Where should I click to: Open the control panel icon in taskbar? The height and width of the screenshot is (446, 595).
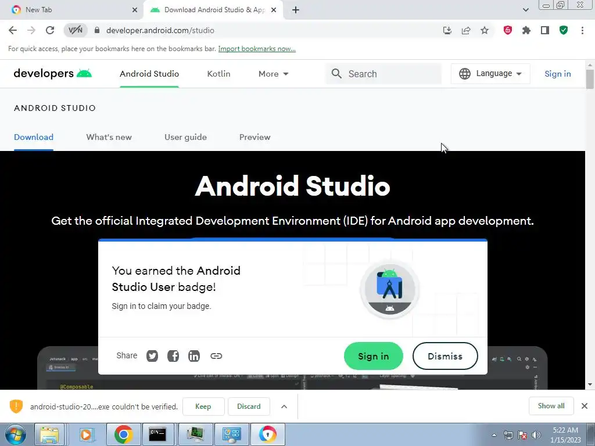click(231, 434)
